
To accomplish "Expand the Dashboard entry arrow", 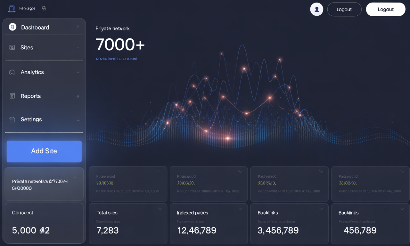I will pos(78,27).
